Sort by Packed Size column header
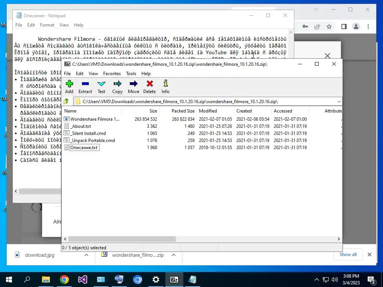Image resolution: width=383 pixels, height=287 pixels. tap(178, 111)
